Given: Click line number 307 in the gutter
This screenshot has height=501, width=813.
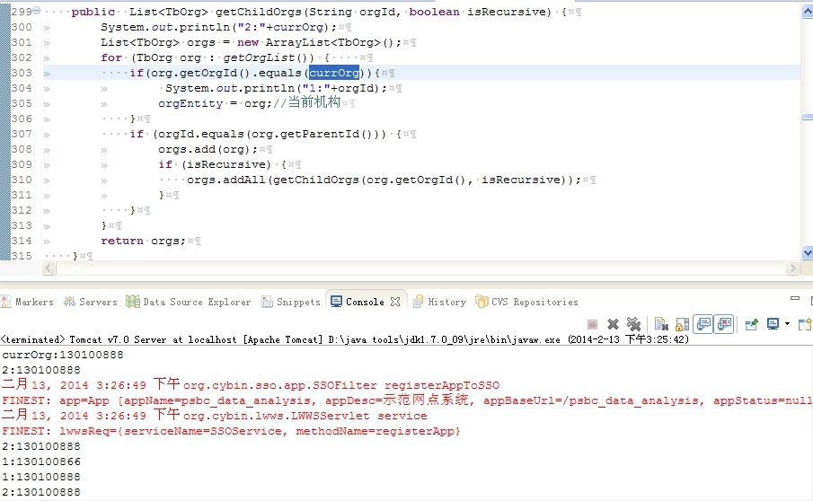Looking at the screenshot, I should 22,134.
